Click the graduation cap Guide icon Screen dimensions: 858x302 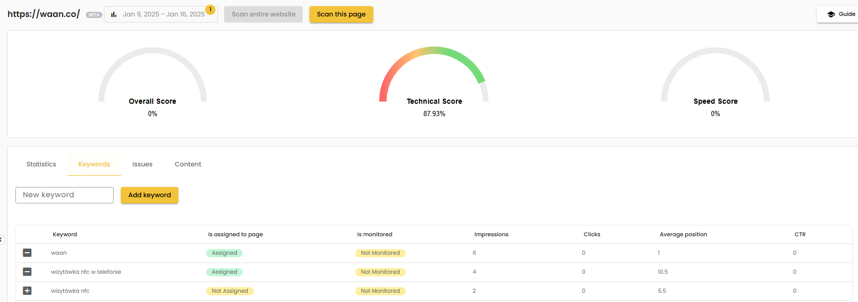pos(831,14)
